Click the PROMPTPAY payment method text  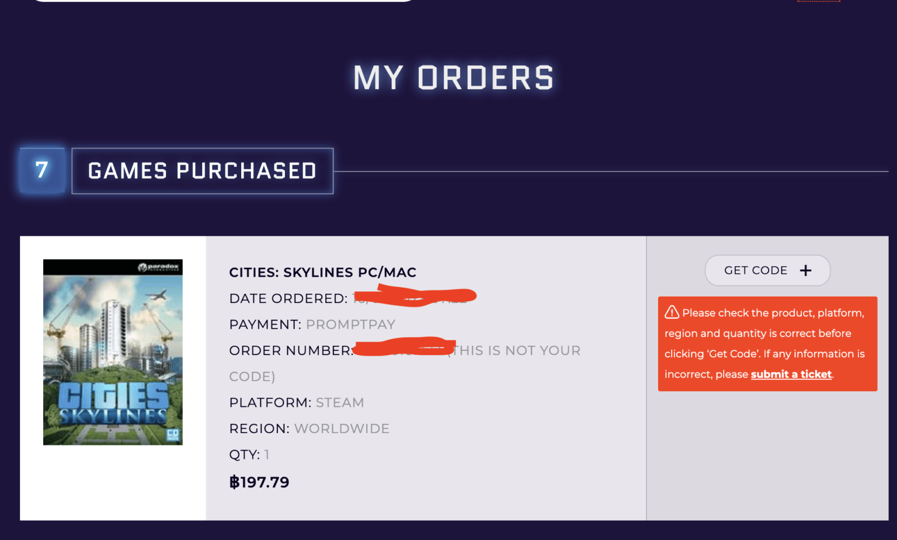point(350,325)
